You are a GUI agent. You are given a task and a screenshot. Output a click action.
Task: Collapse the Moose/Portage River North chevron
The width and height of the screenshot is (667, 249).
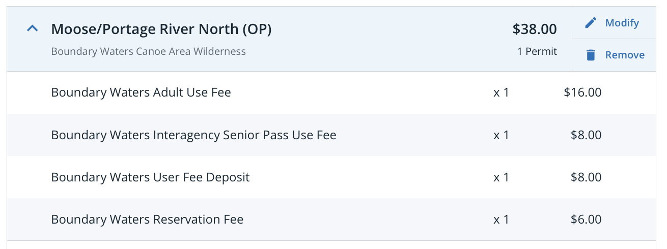(32, 29)
